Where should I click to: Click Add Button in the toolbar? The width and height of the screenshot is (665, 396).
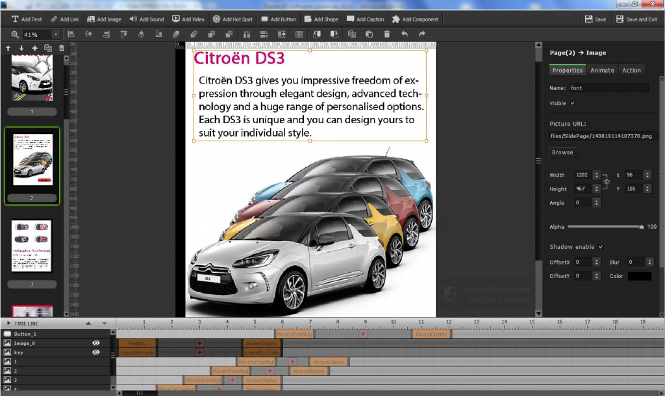point(279,19)
